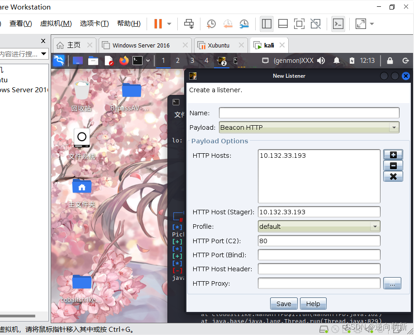Click the log out panel icon
414x335 pixels.
(x=406, y=61)
